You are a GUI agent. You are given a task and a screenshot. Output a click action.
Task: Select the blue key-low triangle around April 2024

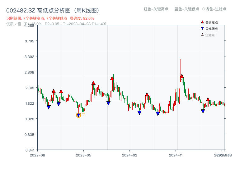pyautogui.click(x=139, y=113)
